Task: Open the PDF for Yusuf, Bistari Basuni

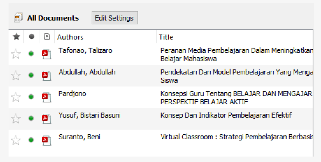Action: [46, 119]
